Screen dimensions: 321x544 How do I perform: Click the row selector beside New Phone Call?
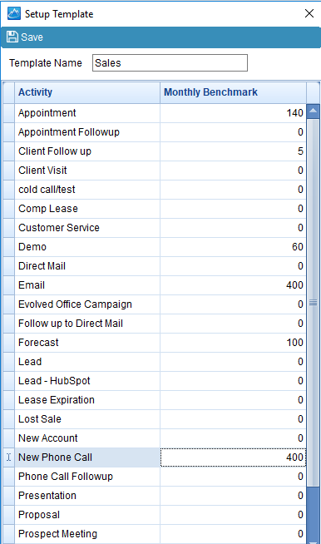[8, 457]
